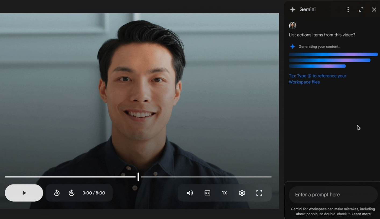The height and width of the screenshot is (219, 380).
Task: Click the user profile avatar
Action: point(292,25)
